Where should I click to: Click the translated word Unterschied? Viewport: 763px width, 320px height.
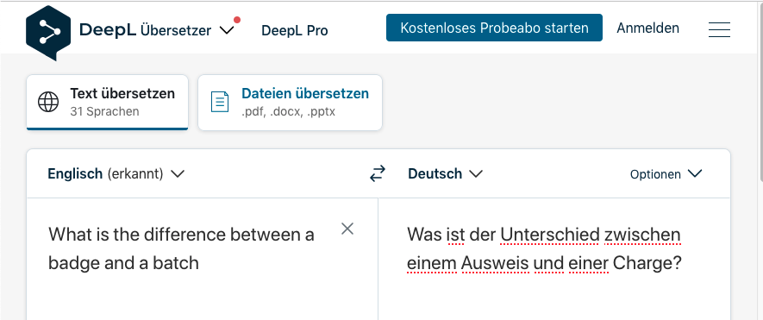[x=549, y=235]
